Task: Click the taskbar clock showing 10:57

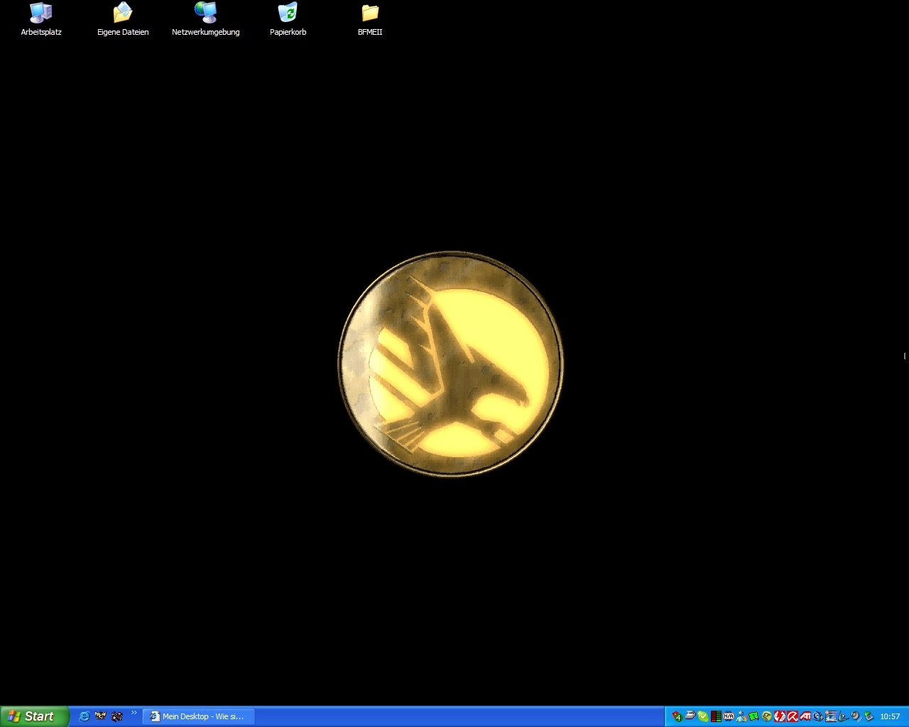Action: point(890,716)
